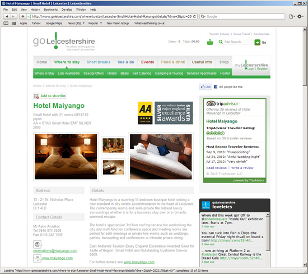Screen dimensions: 308x274
Task: Show Top Sites grid icon
Action: coord(14,23)
